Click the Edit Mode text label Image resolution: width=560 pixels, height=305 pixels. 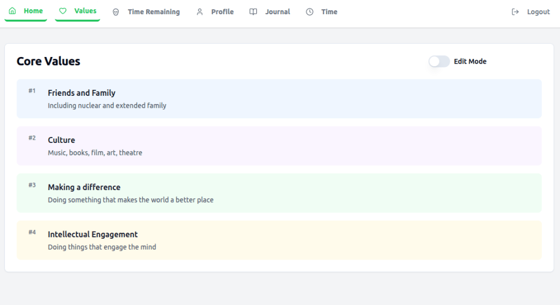470,61
